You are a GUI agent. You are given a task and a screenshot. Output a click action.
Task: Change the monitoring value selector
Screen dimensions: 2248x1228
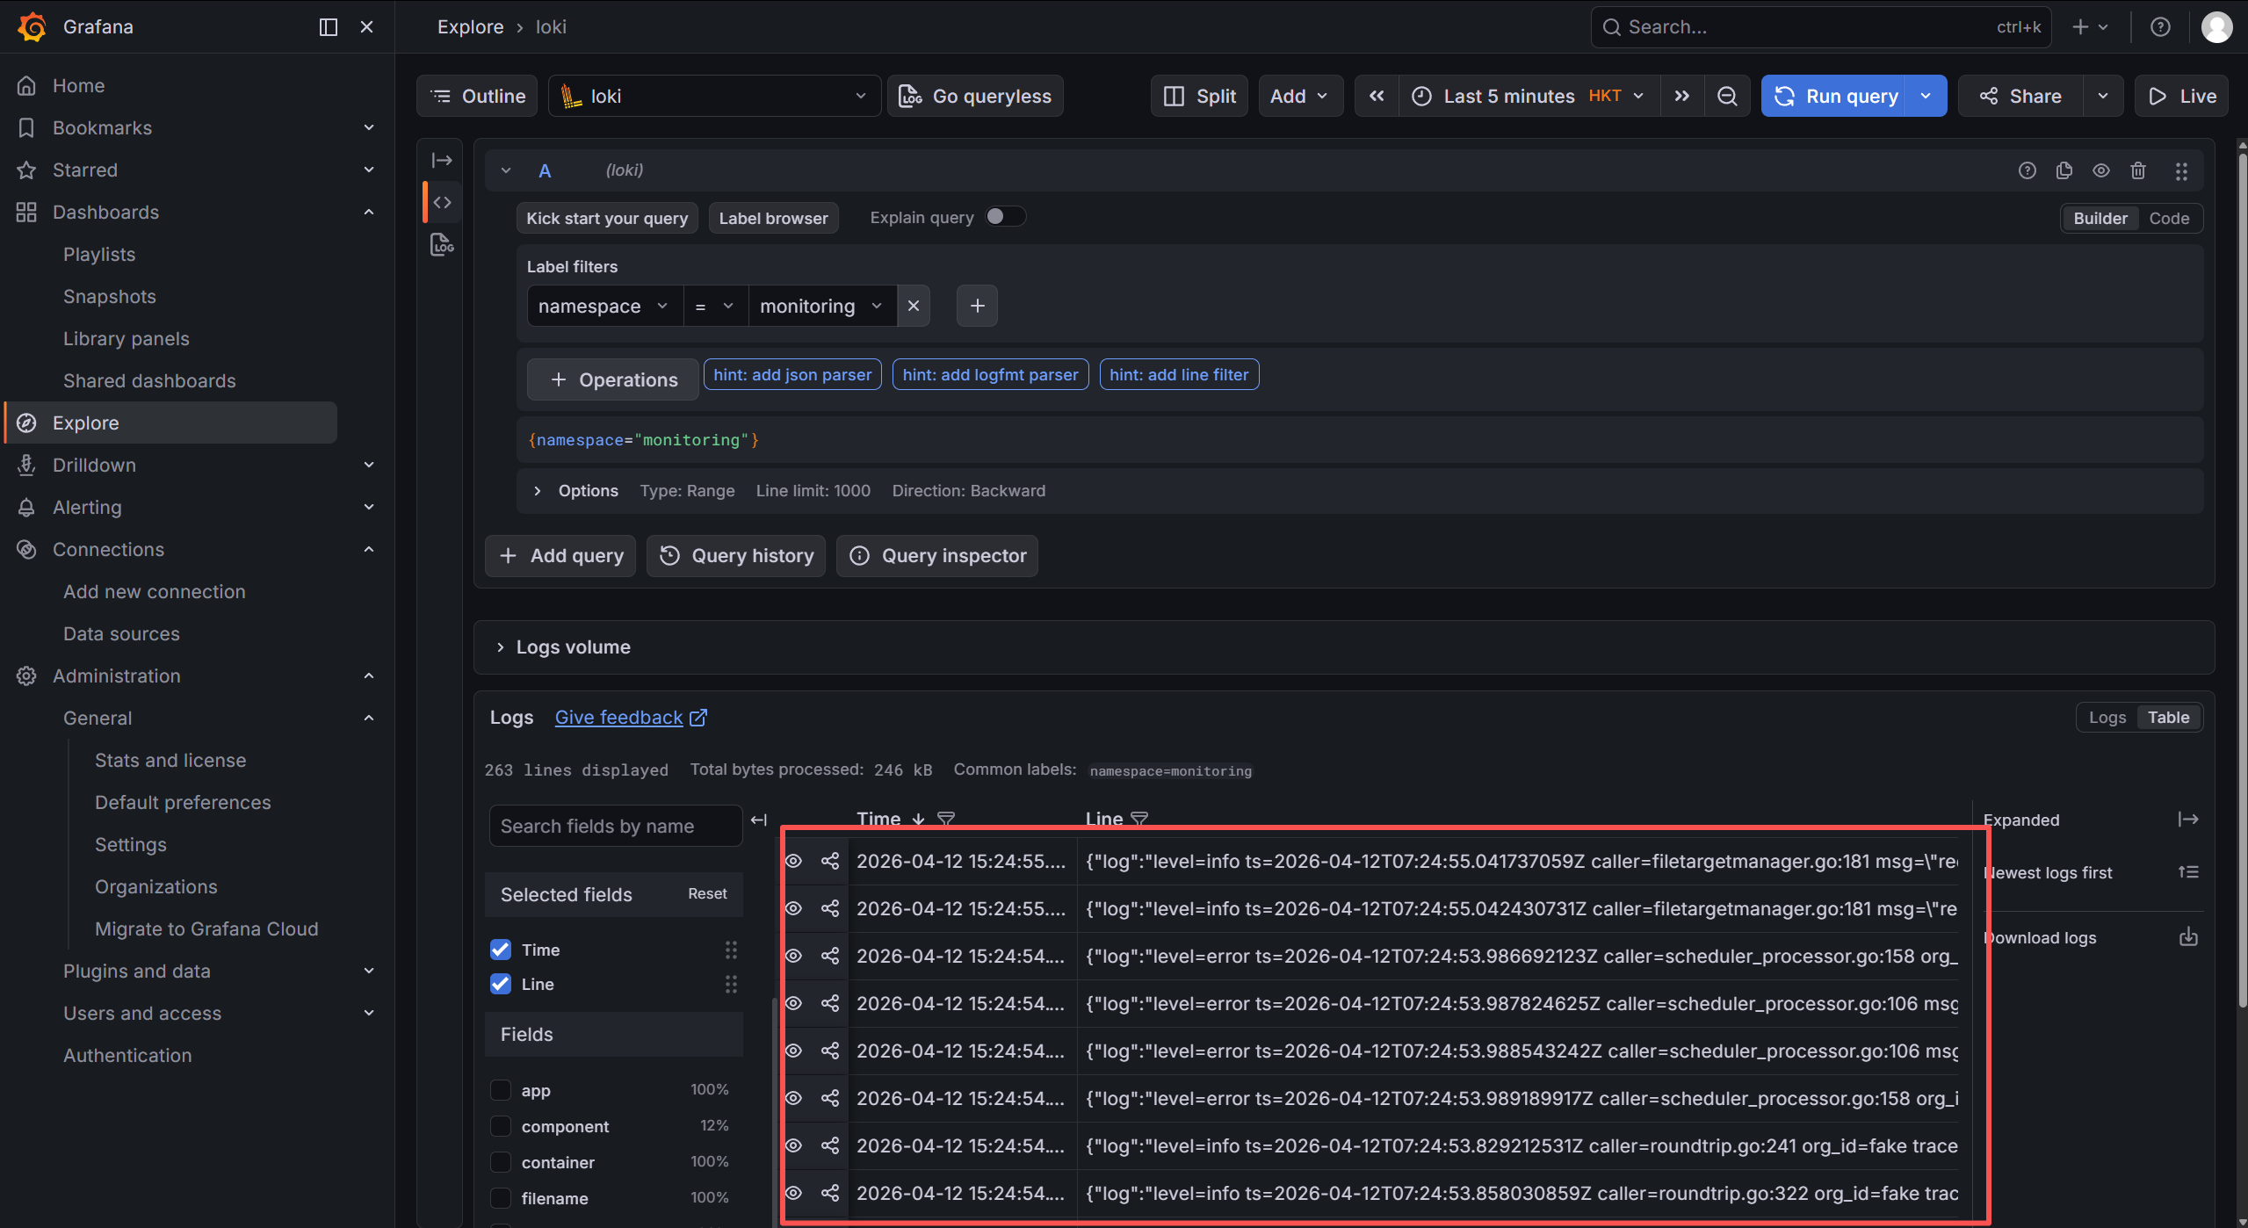pos(822,306)
